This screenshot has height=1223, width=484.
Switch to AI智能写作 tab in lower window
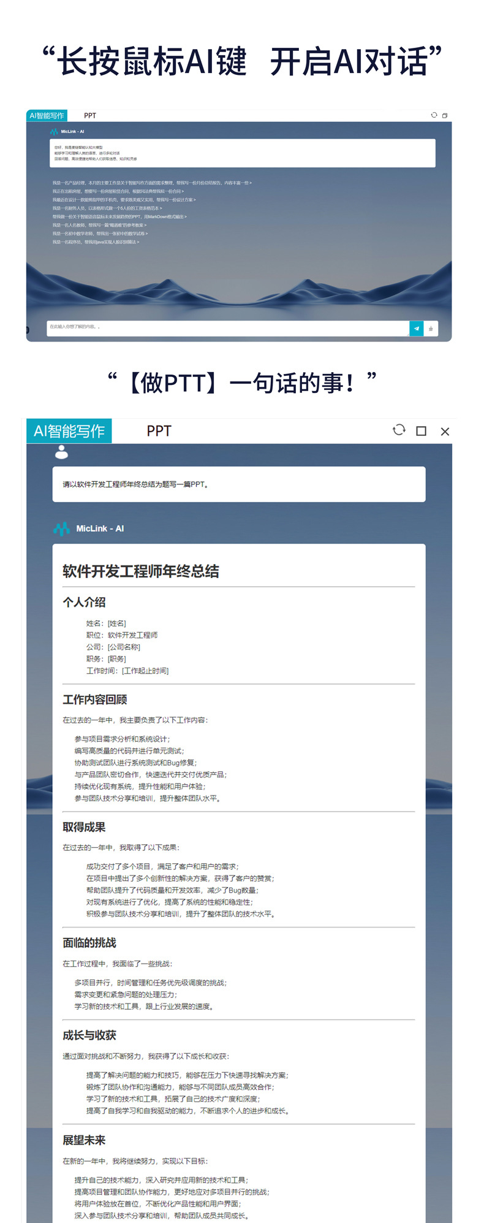tap(69, 431)
